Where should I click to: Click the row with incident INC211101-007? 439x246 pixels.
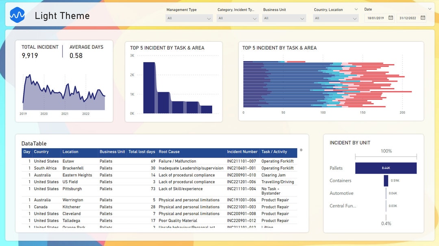point(163,161)
